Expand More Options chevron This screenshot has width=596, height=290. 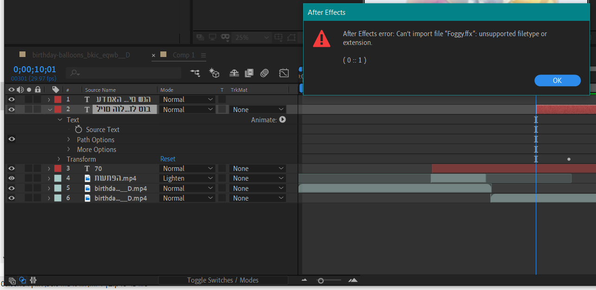[69, 149]
